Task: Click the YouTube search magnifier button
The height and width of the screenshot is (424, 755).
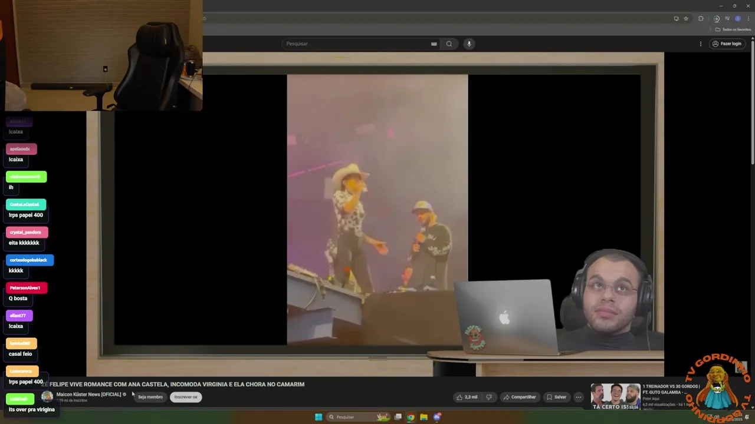Action: pos(449,44)
